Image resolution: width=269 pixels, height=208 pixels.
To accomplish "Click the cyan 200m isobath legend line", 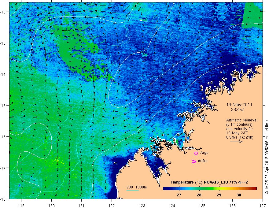I will [x=133, y=190].
